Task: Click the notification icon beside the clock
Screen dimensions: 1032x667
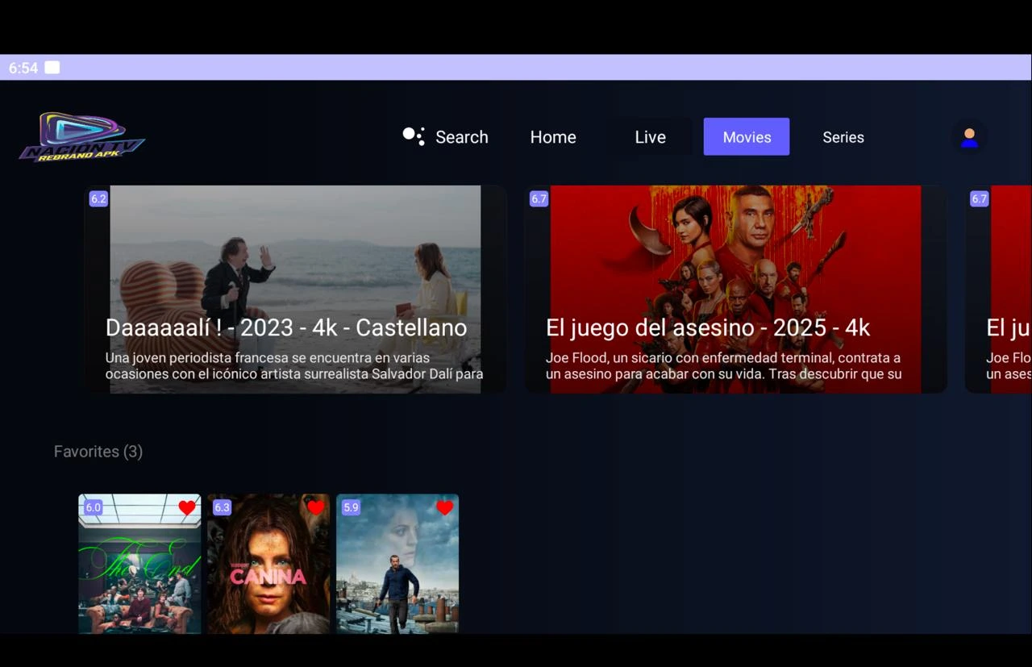Action: pyautogui.click(x=52, y=68)
